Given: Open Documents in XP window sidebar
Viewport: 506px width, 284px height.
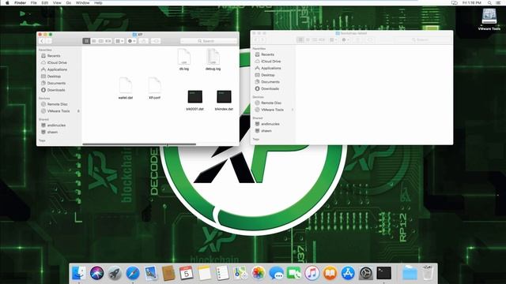Looking at the screenshot, I should pyautogui.click(x=56, y=83).
